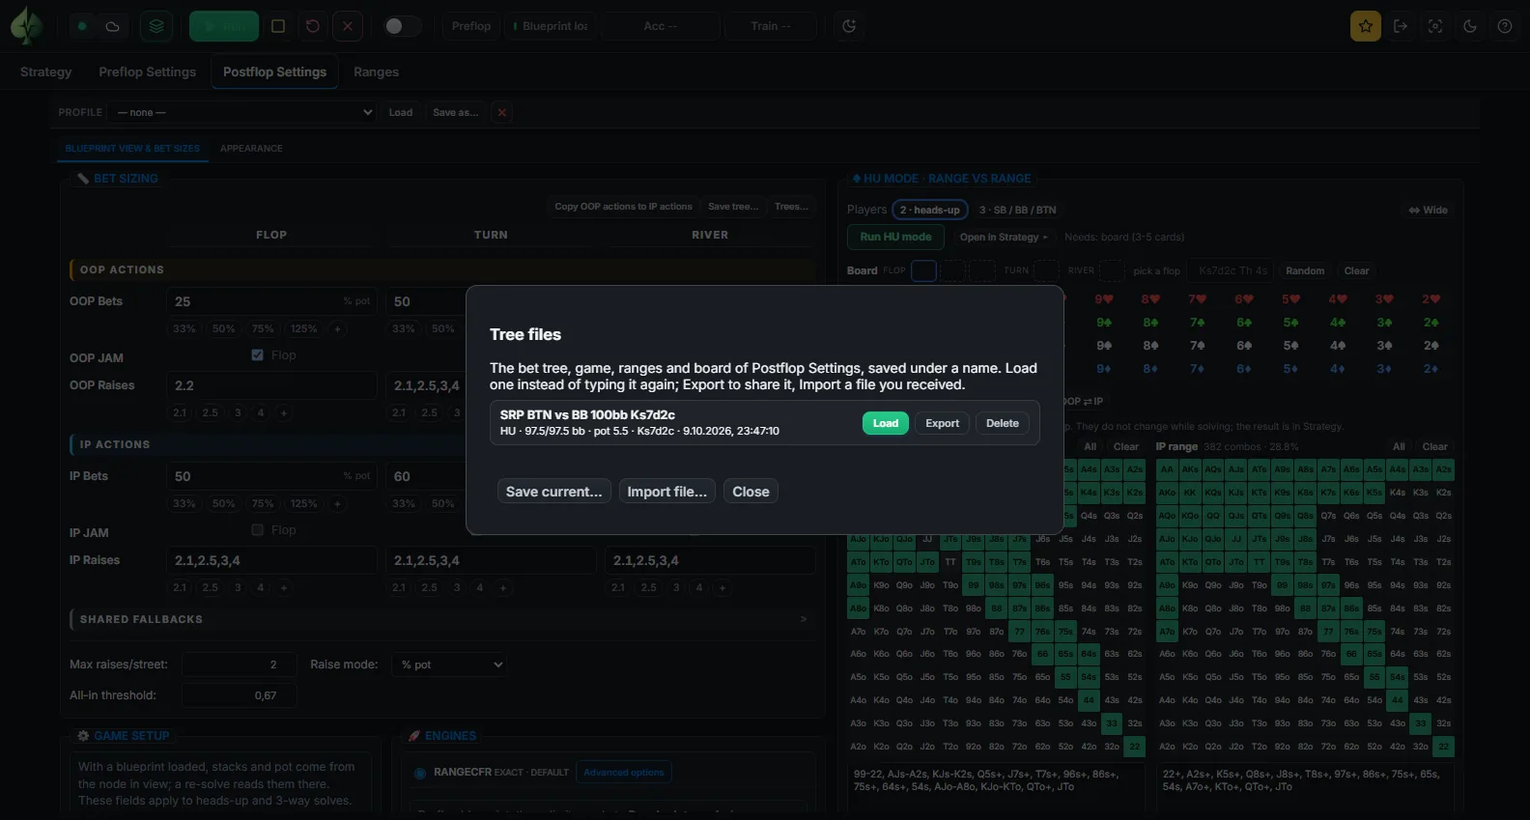1530x820 pixels.
Task: Click the square stop icon
Action: click(278, 26)
